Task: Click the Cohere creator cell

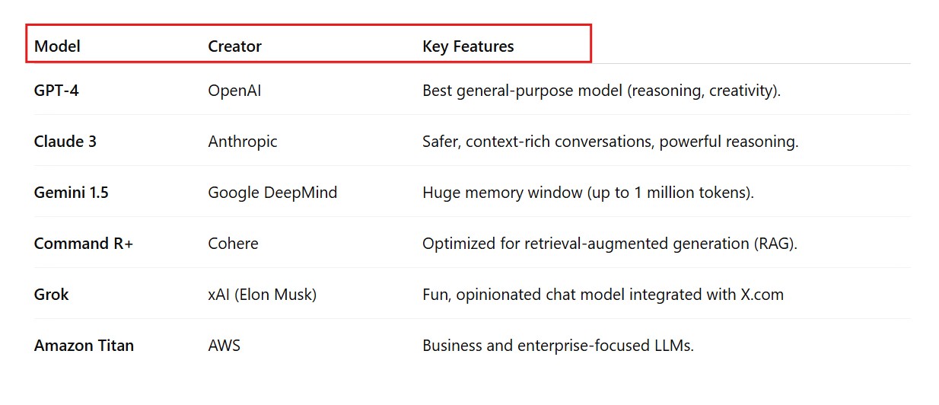Action: click(x=233, y=244)
